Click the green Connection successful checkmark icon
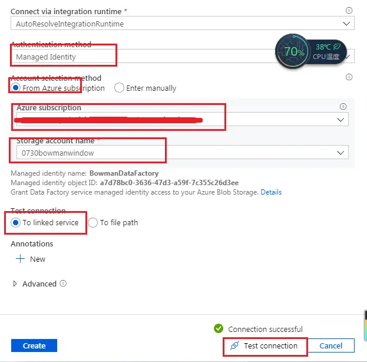Screen dimensions: 367x362 (219, 328)
